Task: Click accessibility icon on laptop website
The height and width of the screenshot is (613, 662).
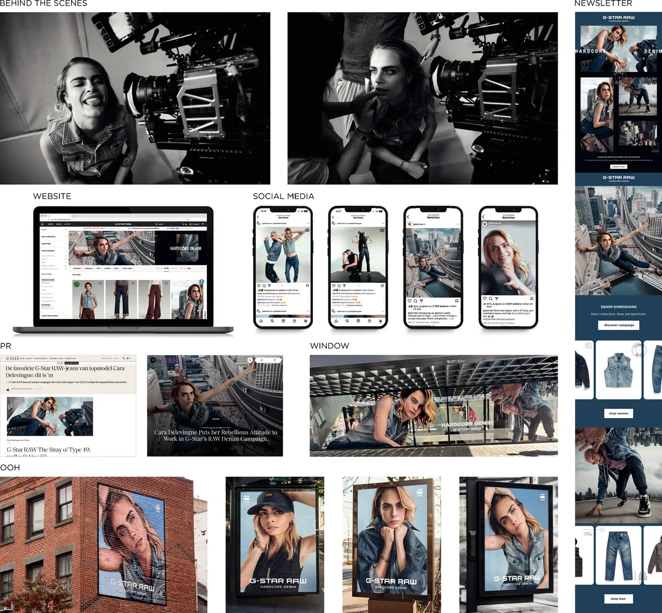Action: [x=202, y=282]
